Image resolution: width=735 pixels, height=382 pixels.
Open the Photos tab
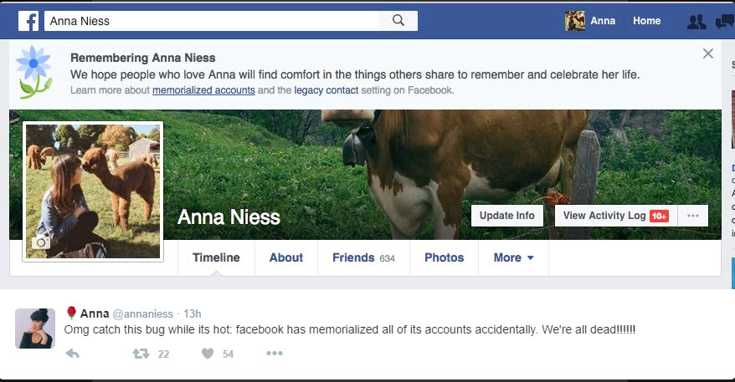point(444,257)
